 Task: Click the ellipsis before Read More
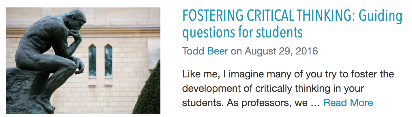click(x=315, y=103)
